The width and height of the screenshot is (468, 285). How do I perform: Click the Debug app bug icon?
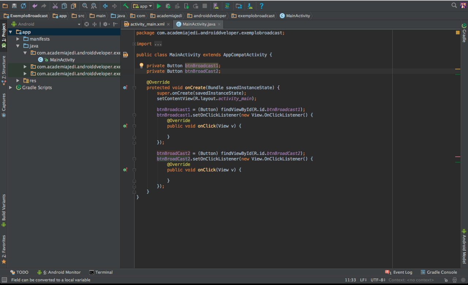tap(168, 6)
